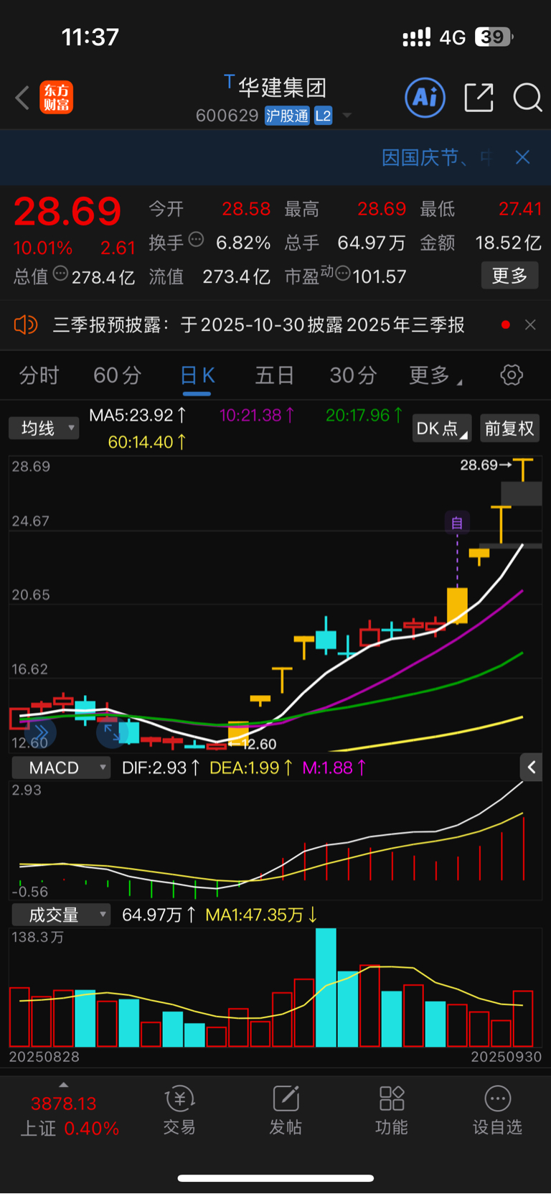Expand the stock name dropdown arrow
The image size is (551, 1194).
(x=347, y=116)
